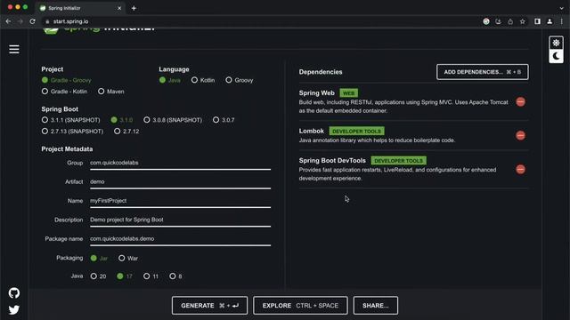Screen dimensions: 570x320
Task: Go back in browser history
Action: click(x=8, y=21)
